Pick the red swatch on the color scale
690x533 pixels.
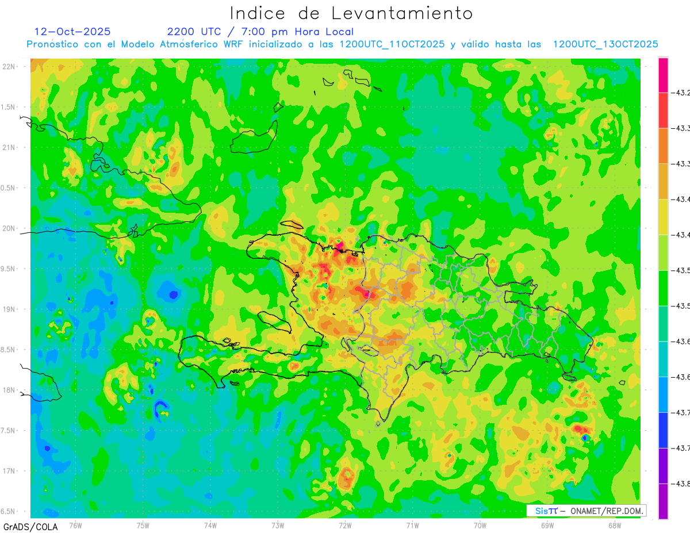tap(663, 110)
